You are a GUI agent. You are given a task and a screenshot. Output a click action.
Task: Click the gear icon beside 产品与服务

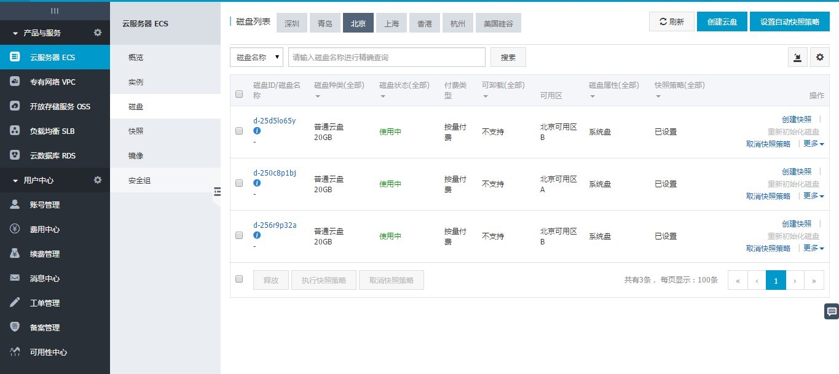[x=97, y=33]
